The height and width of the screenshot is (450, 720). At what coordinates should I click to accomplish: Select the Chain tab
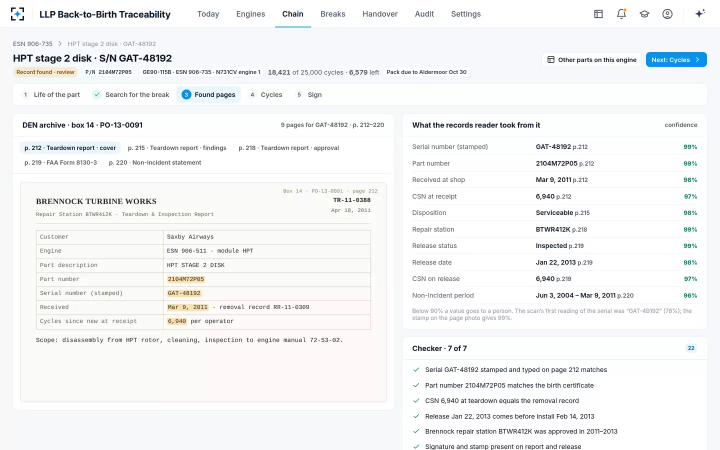click(292, 14)
